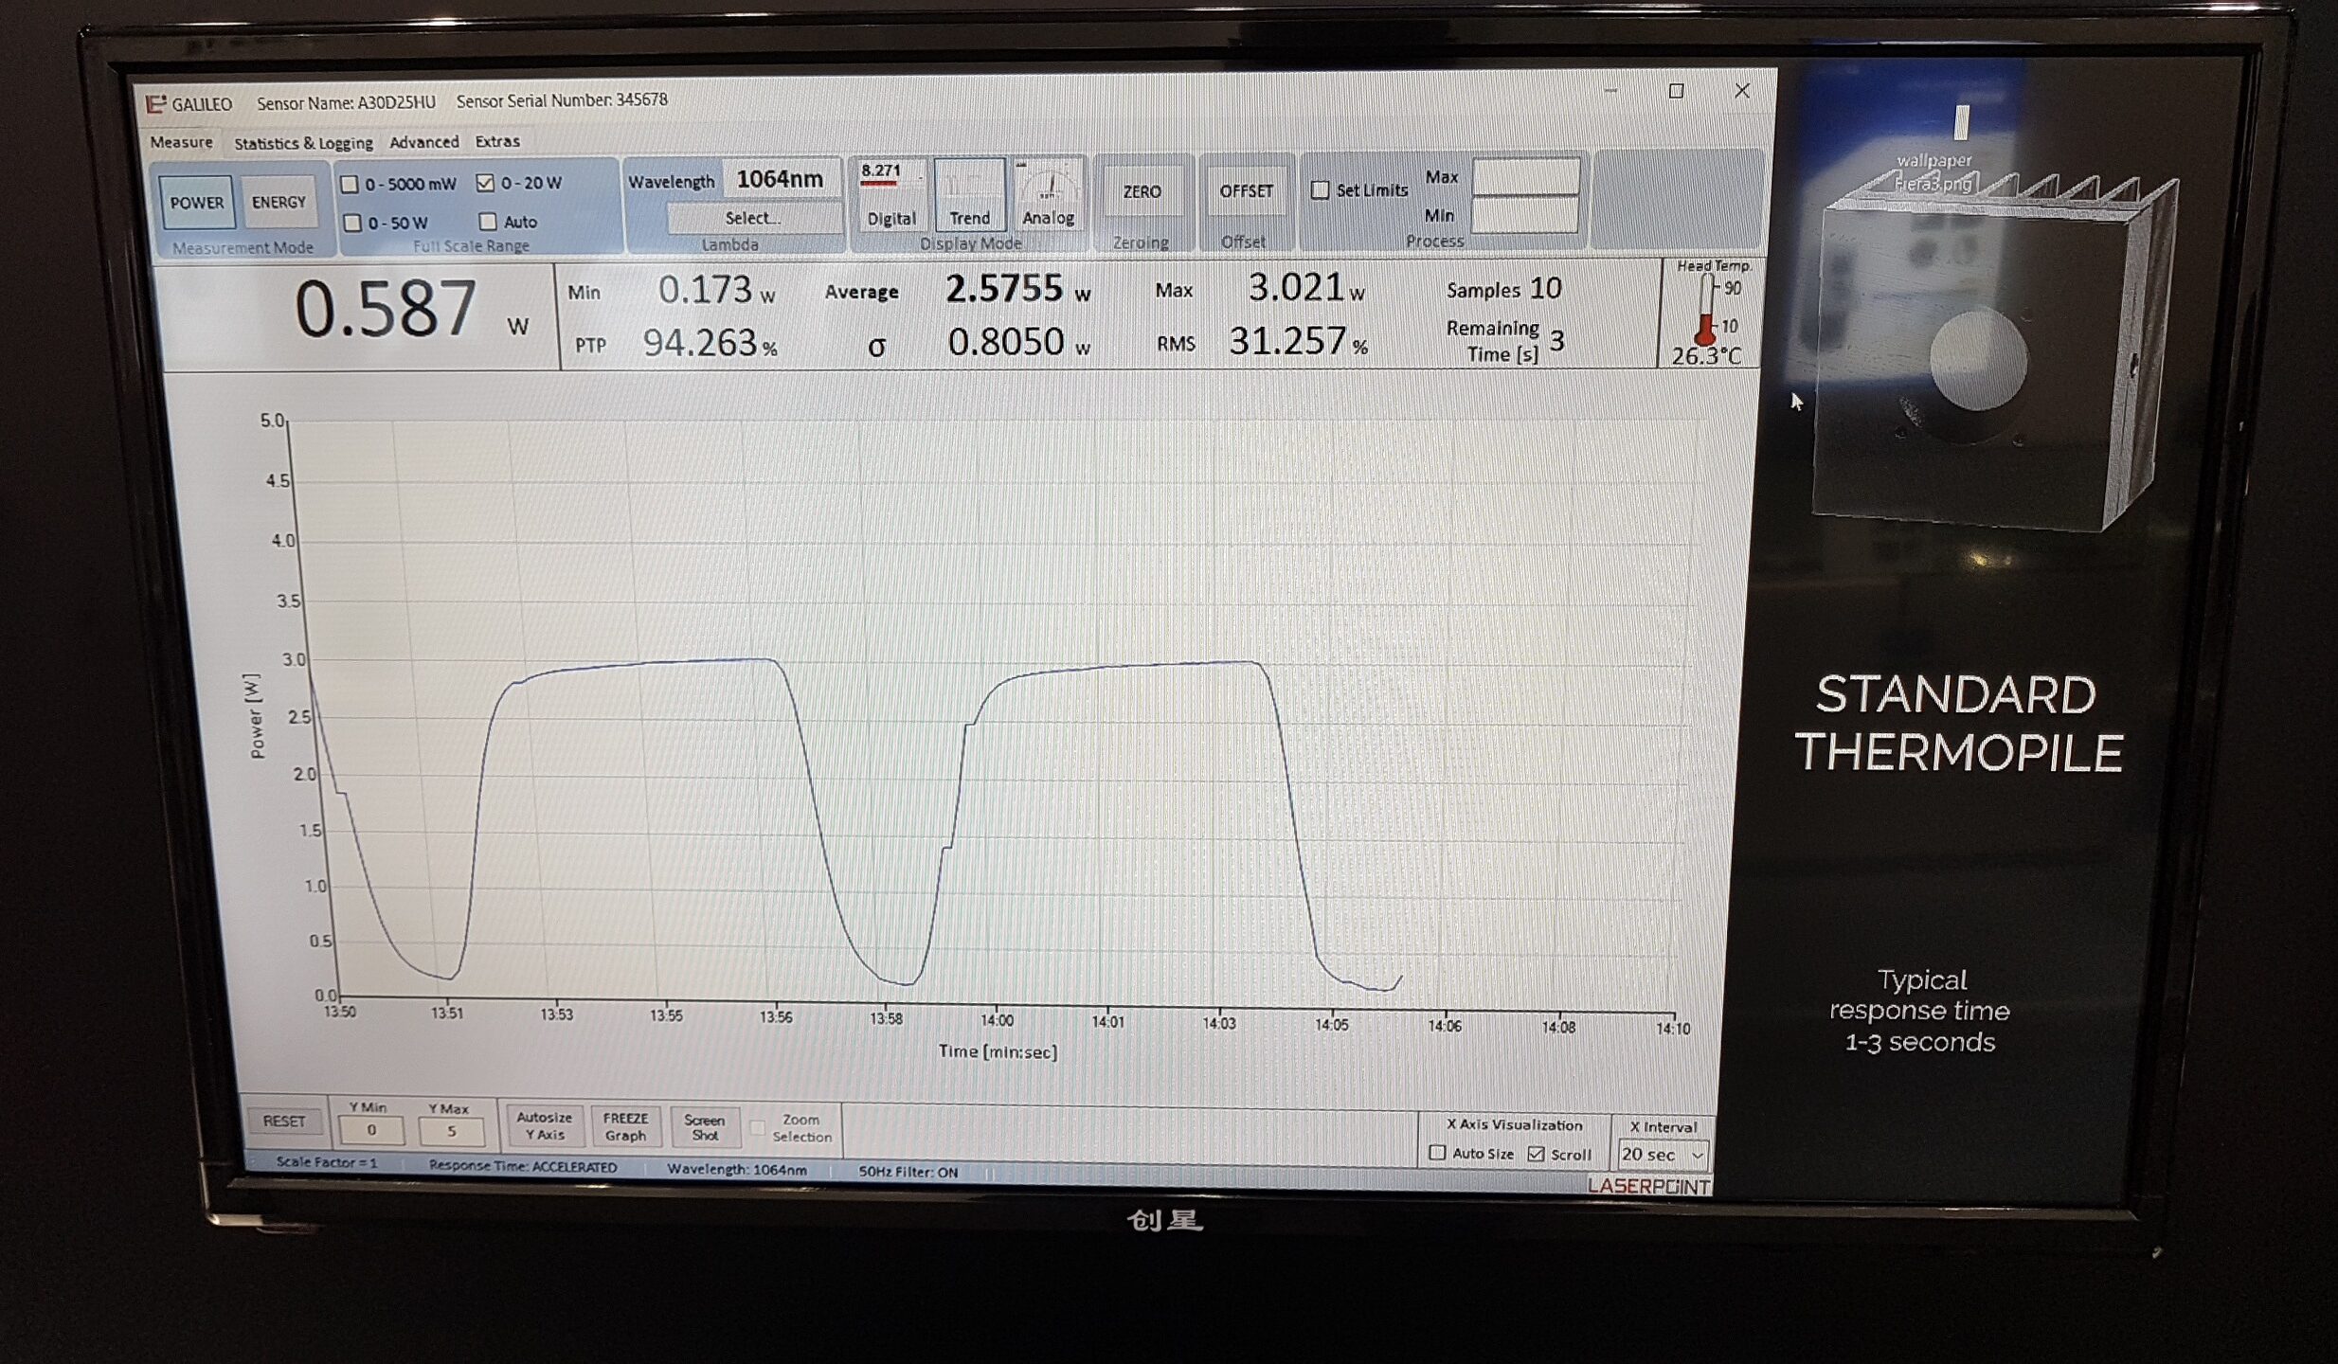This screenshot has height=1364, width=2338.
Task: Select the Trend display mode icon
Action: pos(969,195)
